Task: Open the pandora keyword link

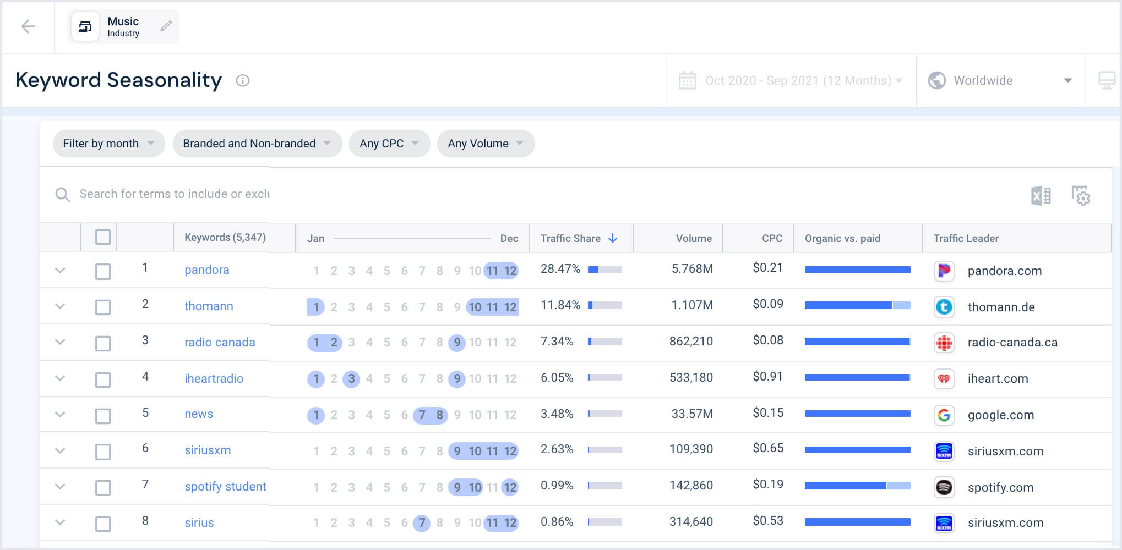Action: click(206, 269)
